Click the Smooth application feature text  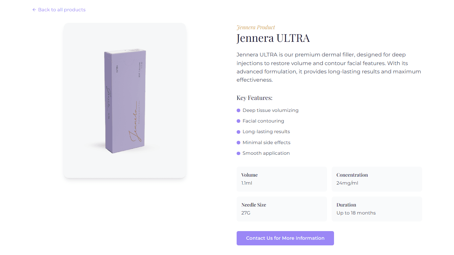266,153
